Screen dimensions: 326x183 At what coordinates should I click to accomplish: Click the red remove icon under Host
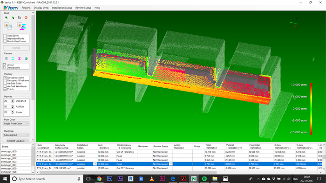(26, 18)
